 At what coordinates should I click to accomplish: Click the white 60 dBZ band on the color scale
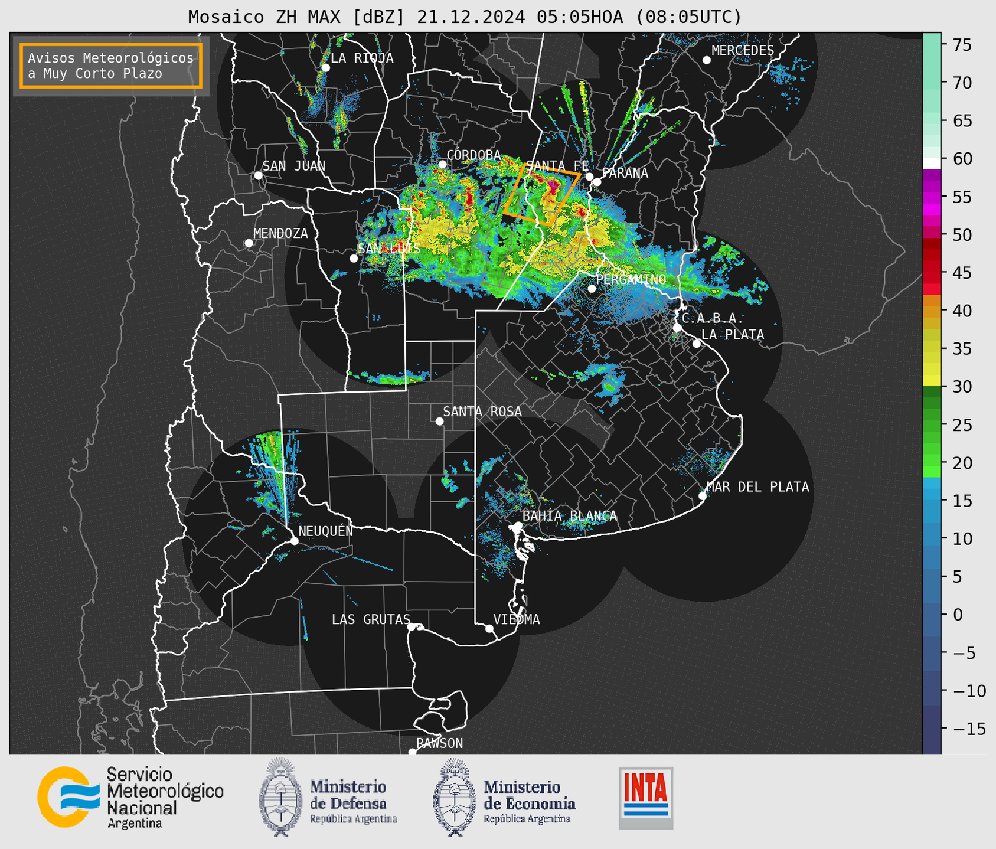coord(932,164)
